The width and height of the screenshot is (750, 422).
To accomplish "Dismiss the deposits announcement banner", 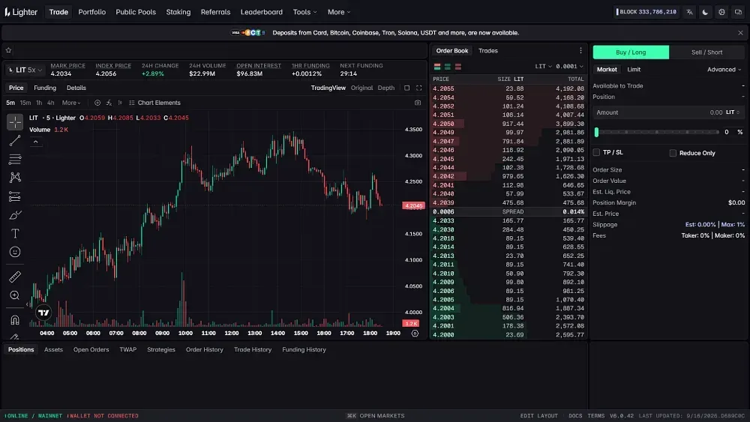I will [740, 33].
